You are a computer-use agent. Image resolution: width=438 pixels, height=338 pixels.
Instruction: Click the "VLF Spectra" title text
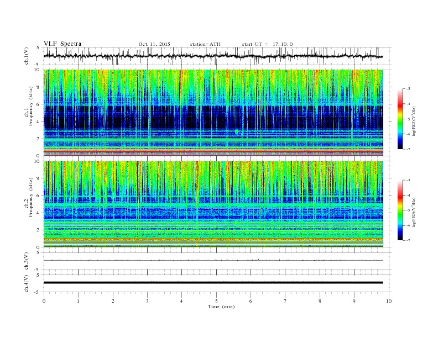(62, 44)
